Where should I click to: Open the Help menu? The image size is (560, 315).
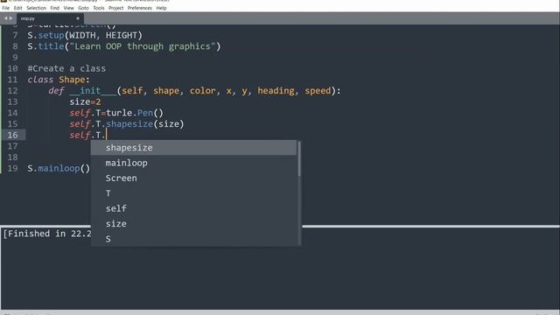click(161, 8)
